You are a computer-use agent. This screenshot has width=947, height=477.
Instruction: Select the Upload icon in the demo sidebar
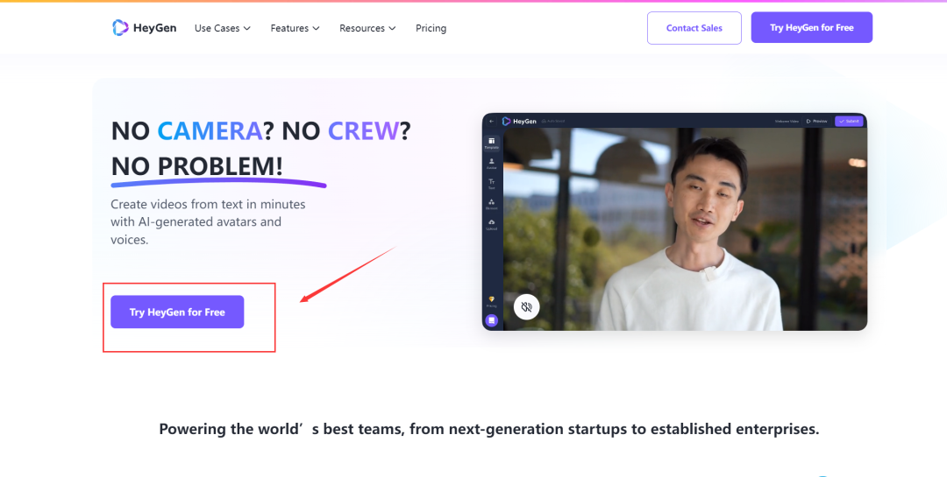pyautogui.click(x=492, y=224)
